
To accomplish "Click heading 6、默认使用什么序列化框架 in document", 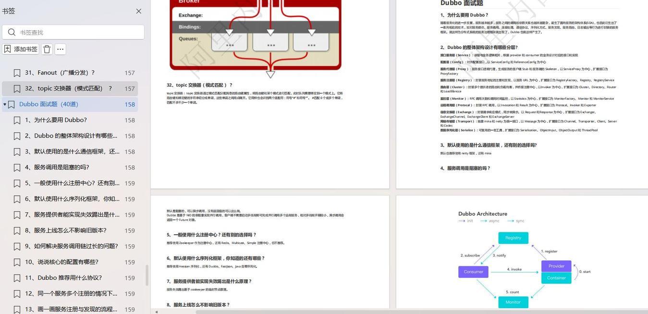I will (216, 258).
